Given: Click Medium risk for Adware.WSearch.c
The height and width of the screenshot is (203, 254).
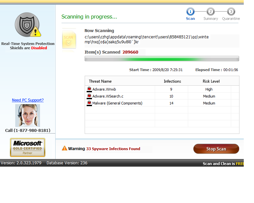Looking at the screenshot, I should [209, 96].
